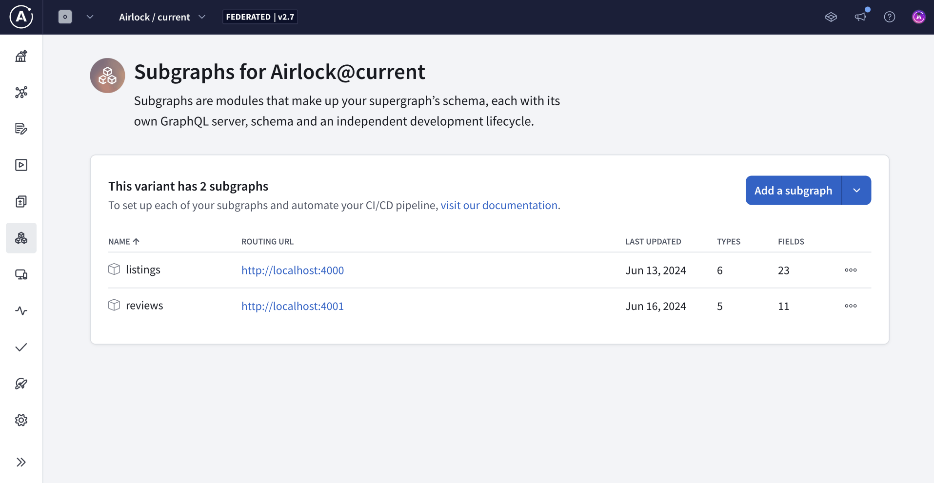
Task: Open the Settings gear icon
Action: [x=21, y=420]
